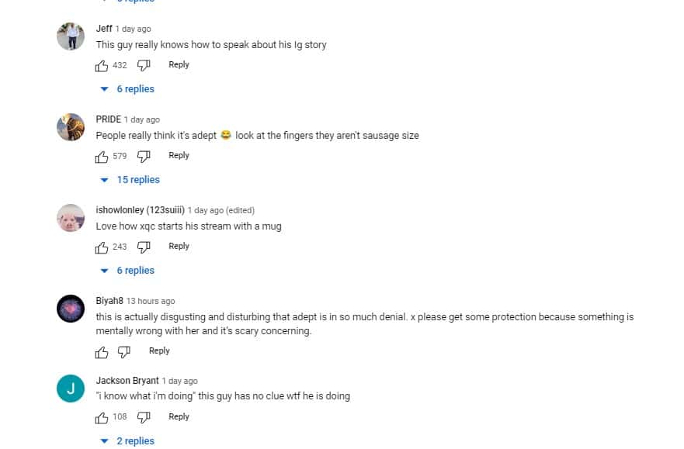
Task: Like PRIDE's comment about sausage fingers
Action: [x=102, y=157]
